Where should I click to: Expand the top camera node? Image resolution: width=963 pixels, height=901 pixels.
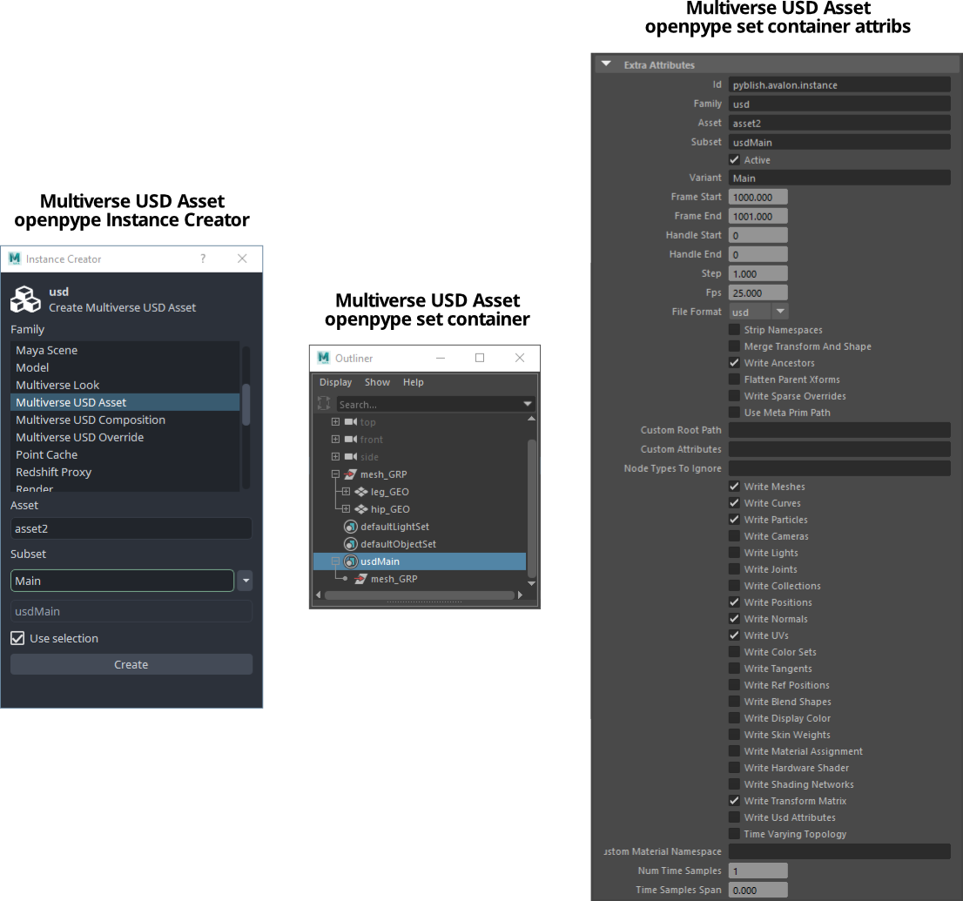335,422
